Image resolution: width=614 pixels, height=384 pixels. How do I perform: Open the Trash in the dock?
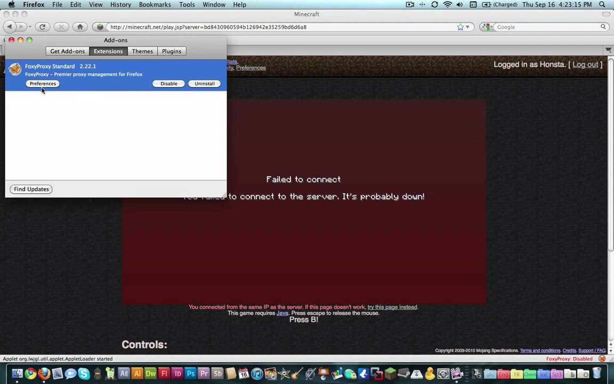(596, 373)
